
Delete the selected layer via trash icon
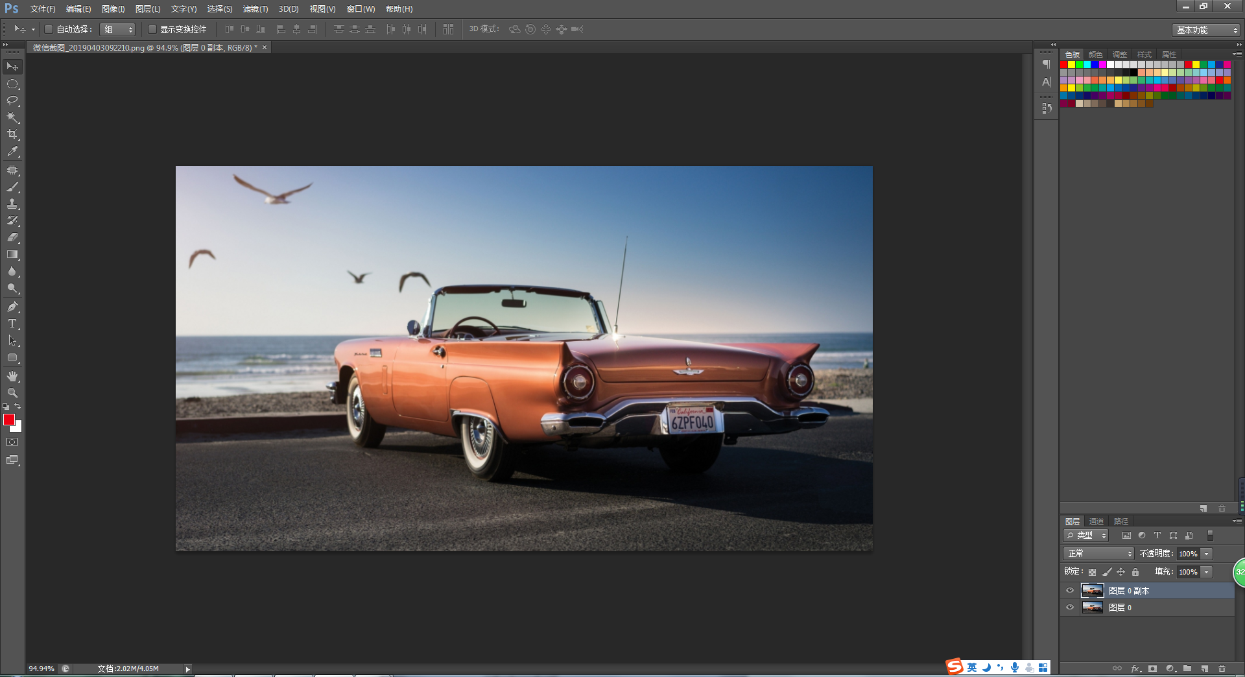[x=1222, y=668]
